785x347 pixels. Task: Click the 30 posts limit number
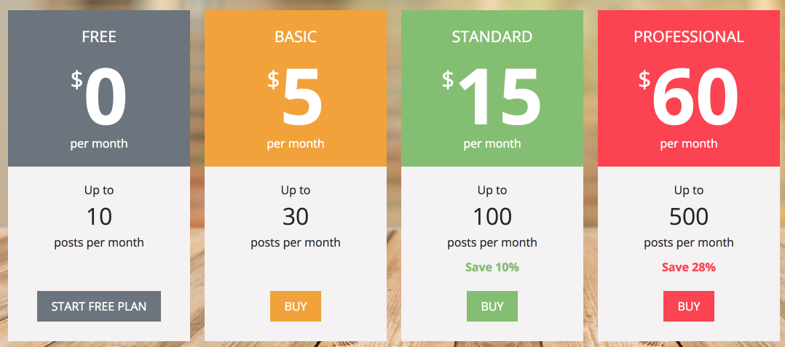click(x=296, y=216)
